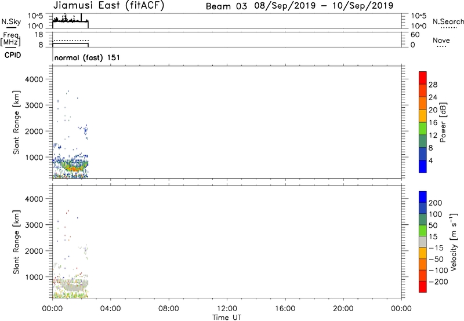Click the dotted frequency line in Freq panel

click(x=71, y=41)
